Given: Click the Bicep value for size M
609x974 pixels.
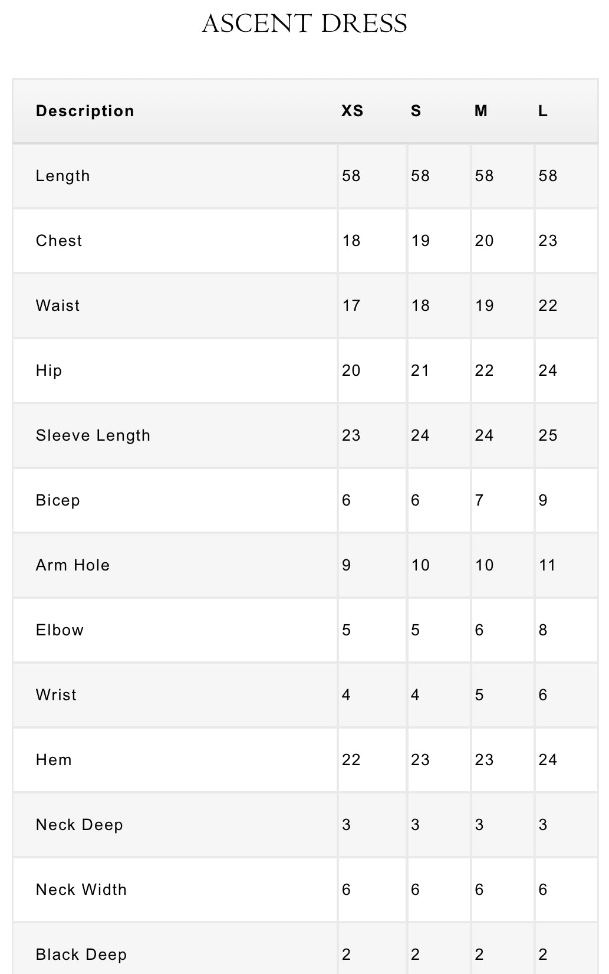Looking at the screenshot, I should (479, 500).
